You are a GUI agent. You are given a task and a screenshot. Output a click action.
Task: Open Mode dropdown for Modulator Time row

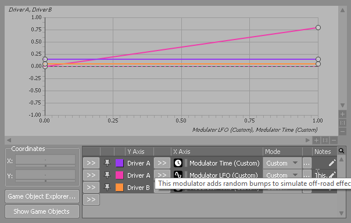[282, 163]
